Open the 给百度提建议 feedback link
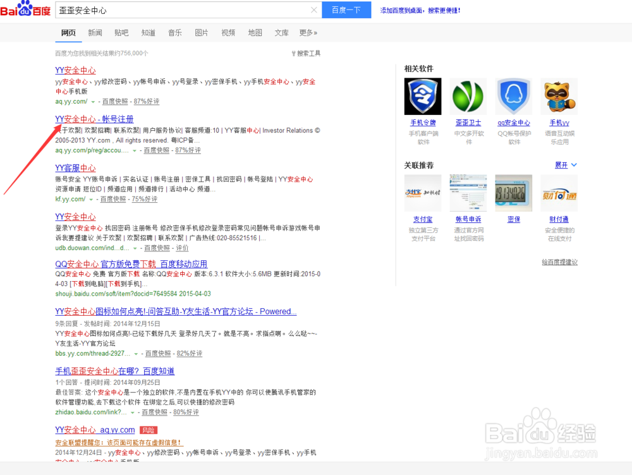The image size is (632, 475). coord(559,262)
